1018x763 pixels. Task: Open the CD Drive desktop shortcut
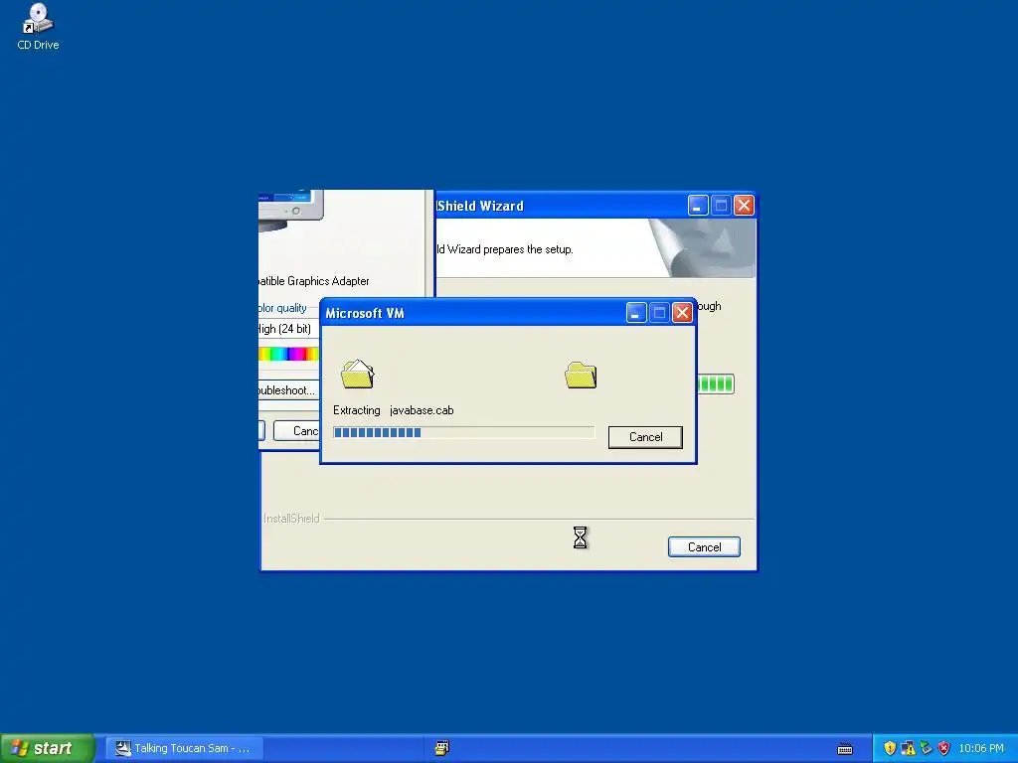point(38,27)
